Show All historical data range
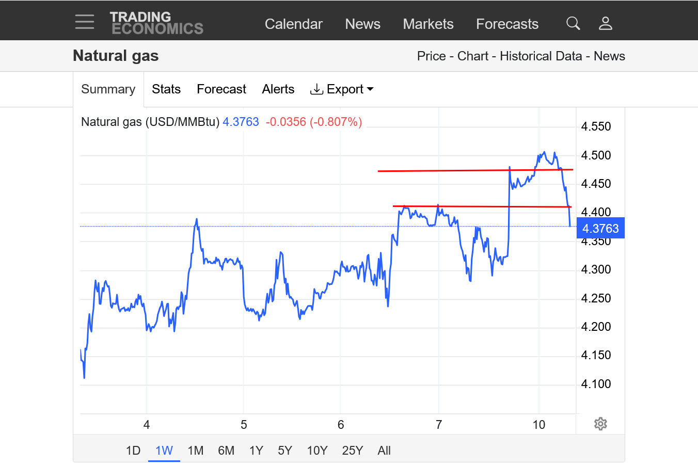This screenshot has height=465, width=698. 384,451
